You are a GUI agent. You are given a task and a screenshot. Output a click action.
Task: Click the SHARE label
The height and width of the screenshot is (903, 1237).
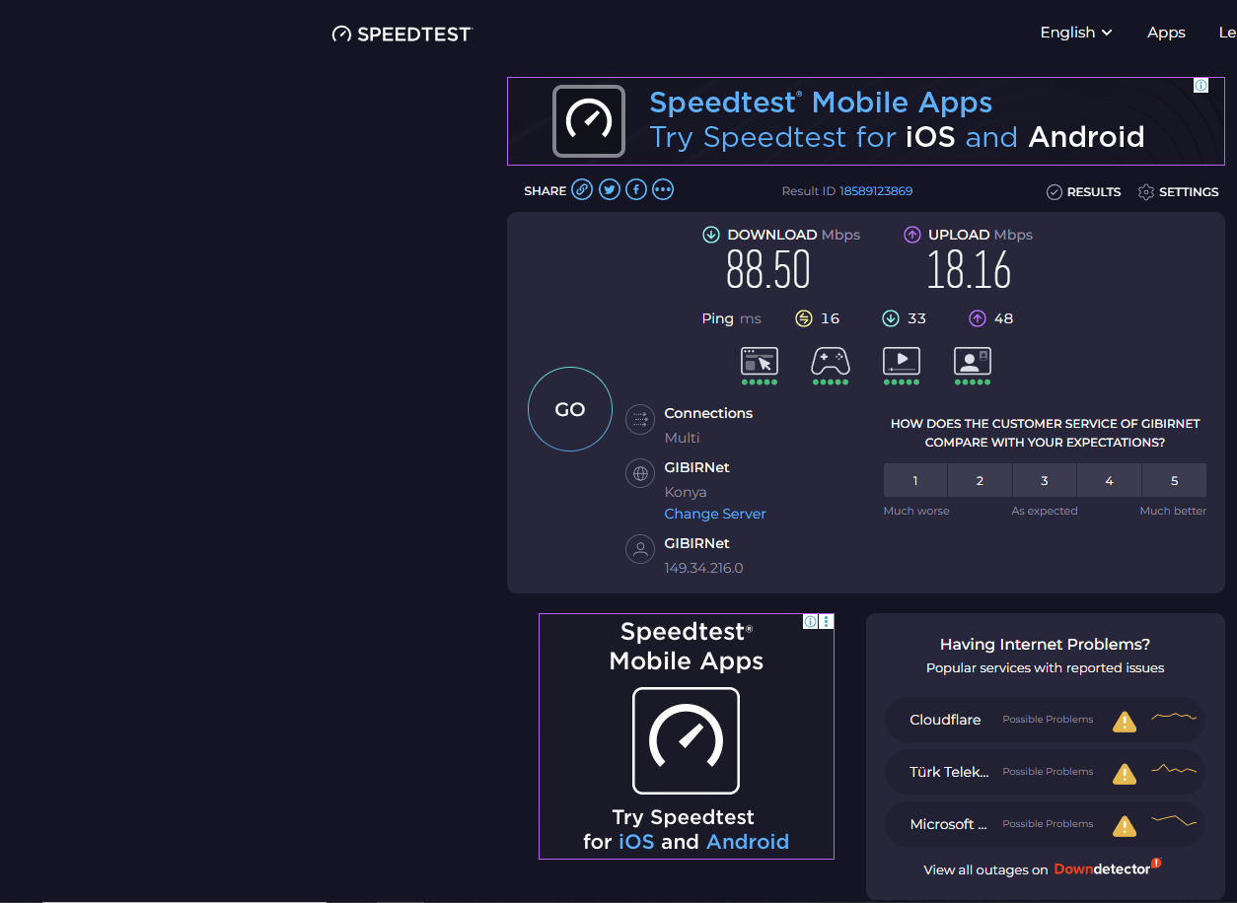click(546, 191)
